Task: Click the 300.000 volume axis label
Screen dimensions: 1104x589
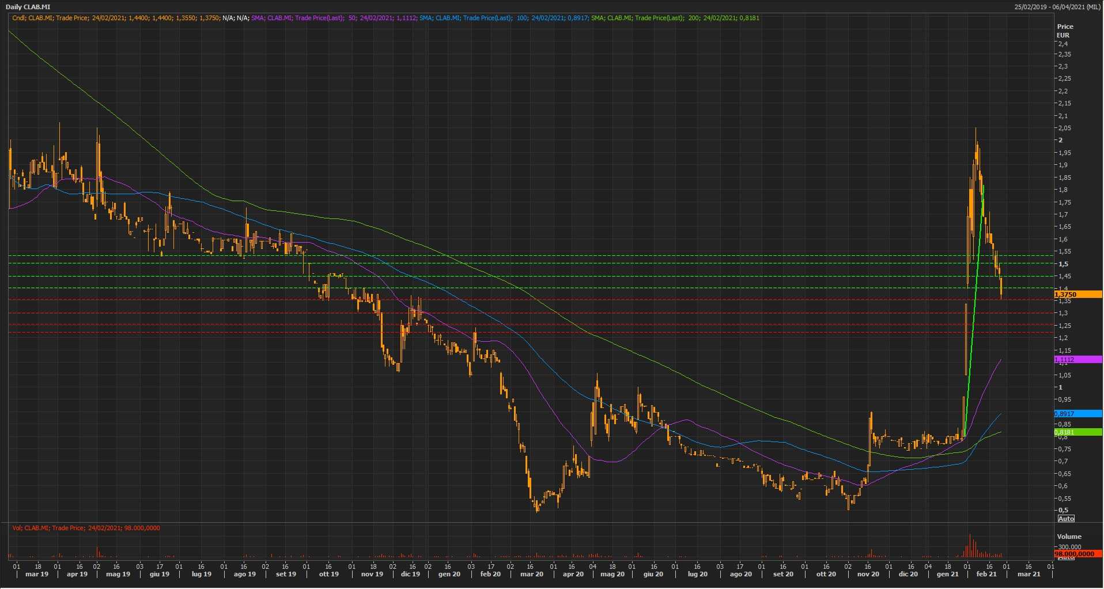Action: (1069, 547)
